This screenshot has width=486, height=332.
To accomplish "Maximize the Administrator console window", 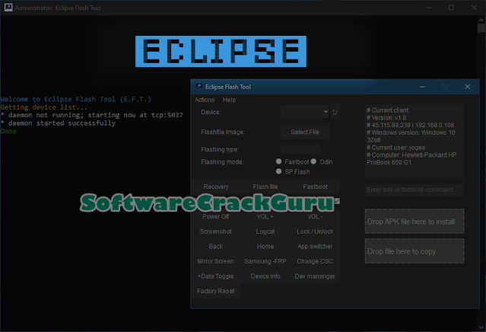I will point(451,8).
